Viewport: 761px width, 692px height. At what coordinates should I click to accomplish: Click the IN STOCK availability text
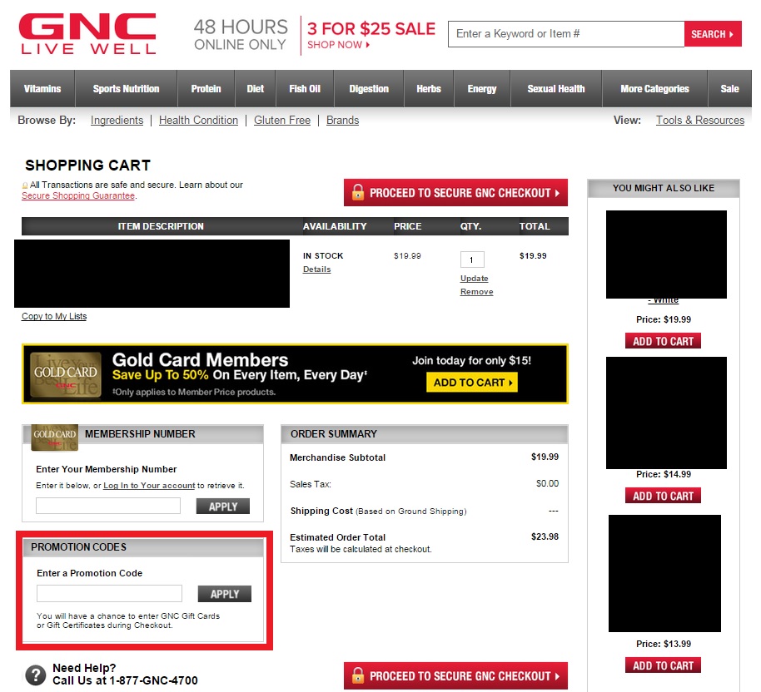[x=323, y=255]
